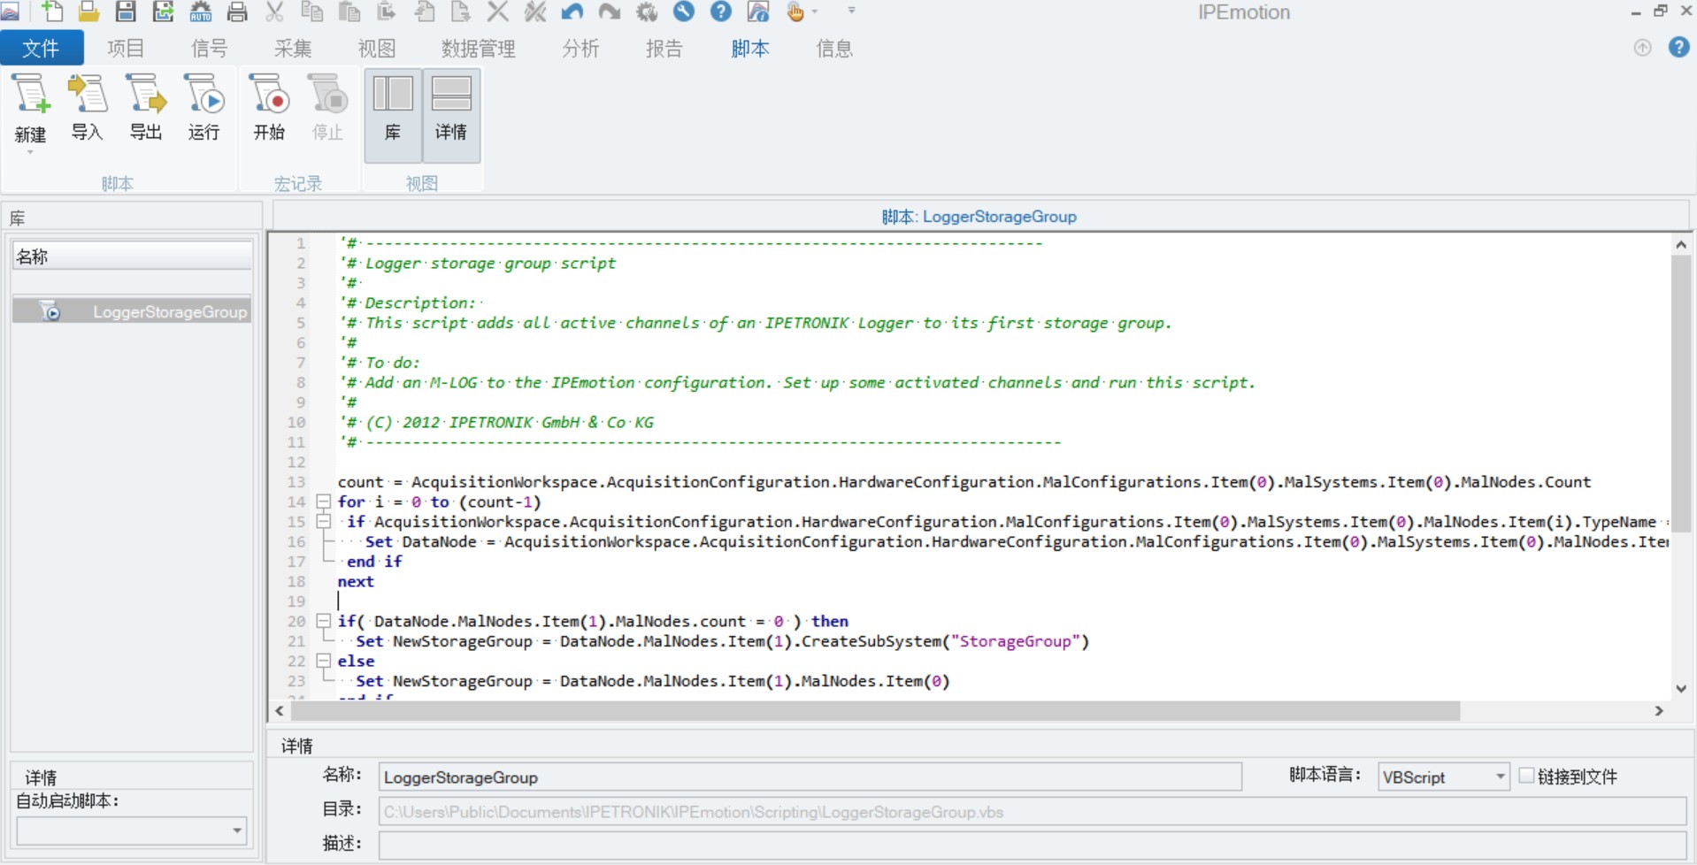The height and width of the screenshot is (865, 1697).
Task: Switch to the 采集 tab
Action: (293, 48)
